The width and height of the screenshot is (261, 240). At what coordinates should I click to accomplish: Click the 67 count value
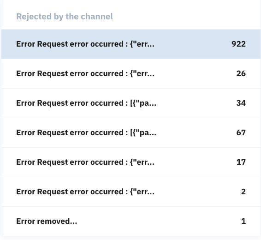[x=241, y=132]
